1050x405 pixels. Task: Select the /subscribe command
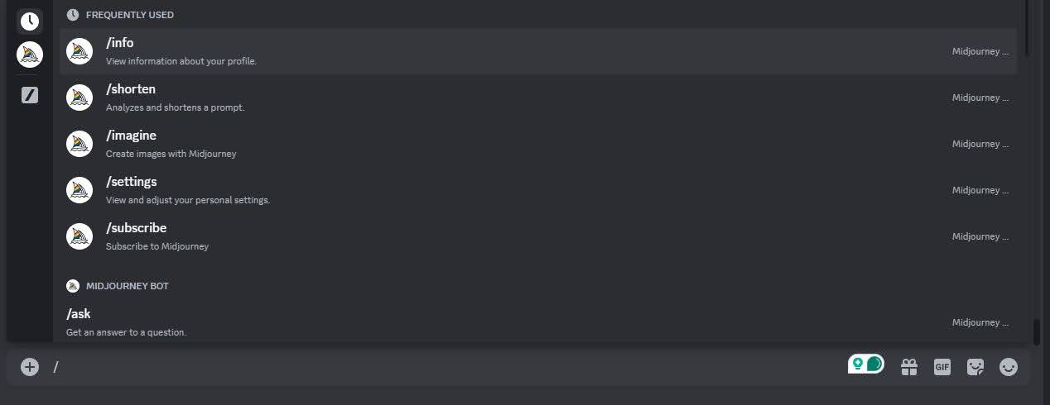tap(538, 236)
